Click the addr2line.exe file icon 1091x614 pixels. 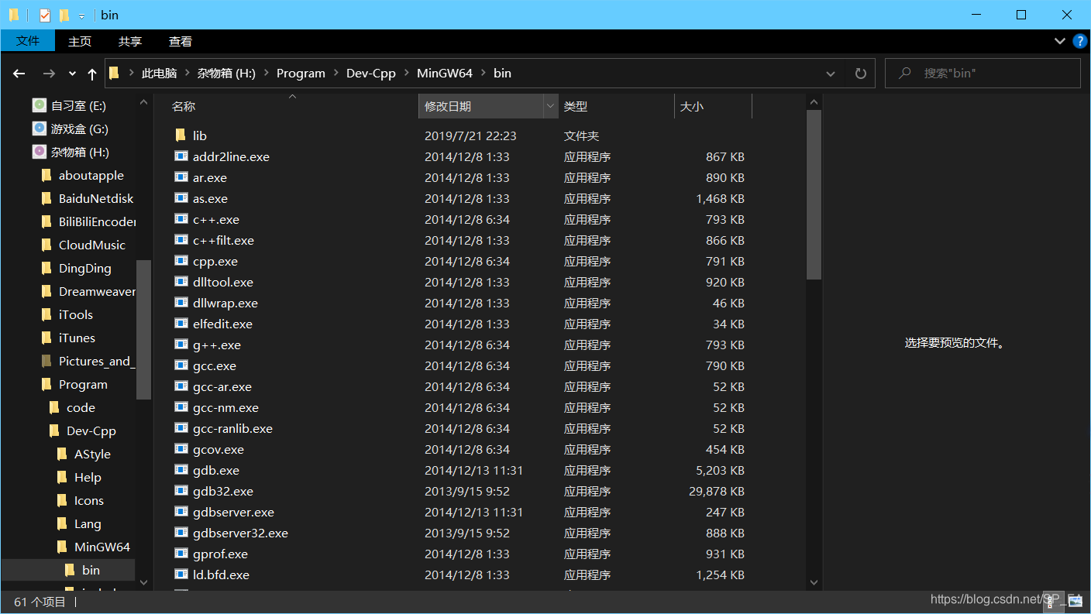tap(181, 156)
